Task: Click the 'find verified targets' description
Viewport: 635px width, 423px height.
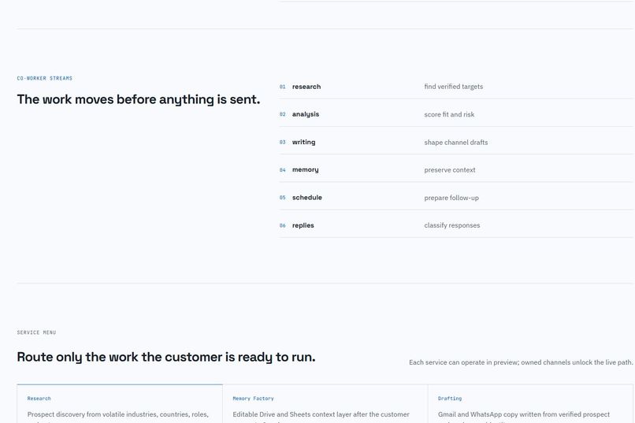Action: point(454,87)
